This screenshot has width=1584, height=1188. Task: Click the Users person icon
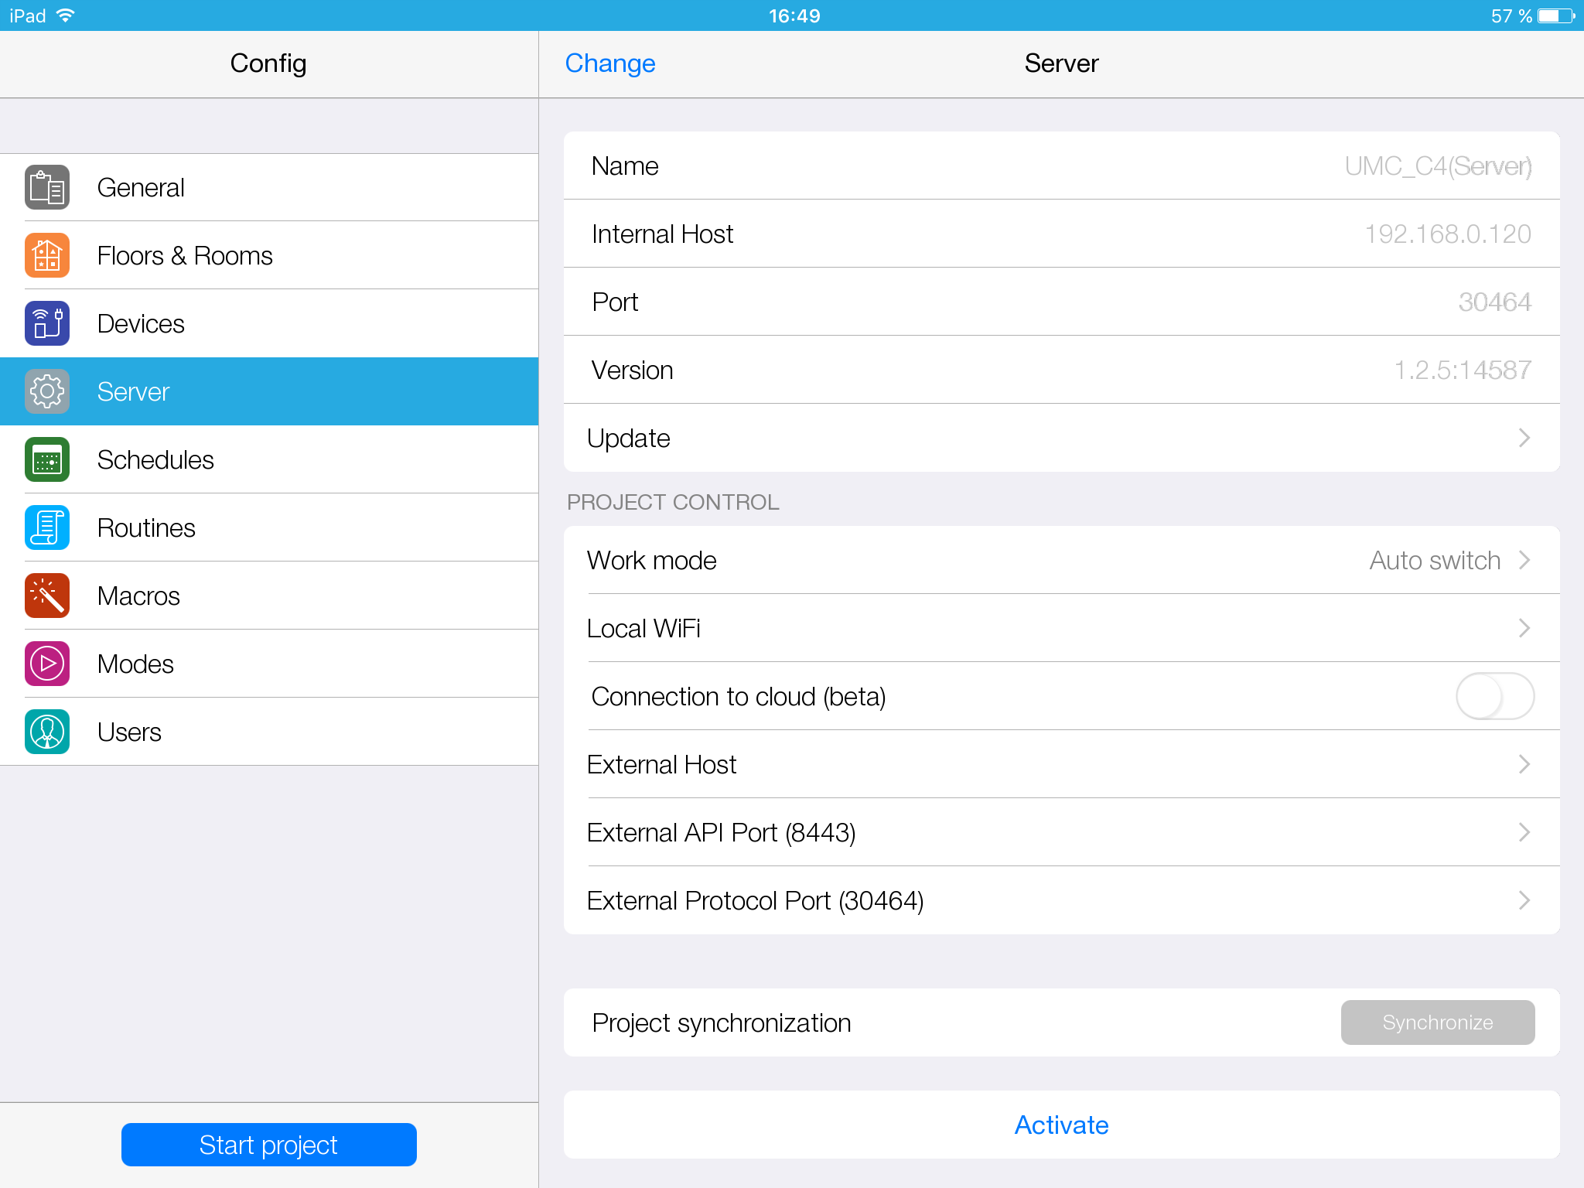(47, 732)
